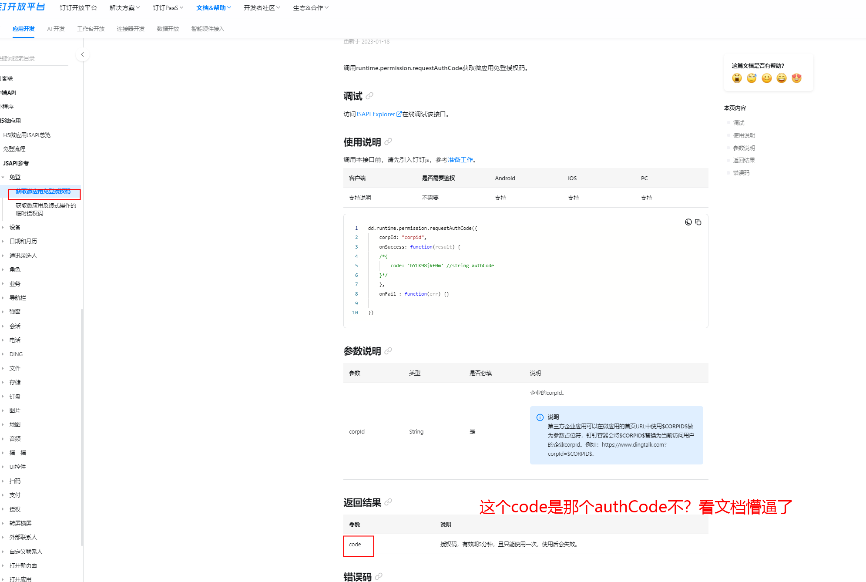The height and width of the screenshot is (582, 866).
Task: Switch to the AI 开发 tab
Action: (56, 29)
